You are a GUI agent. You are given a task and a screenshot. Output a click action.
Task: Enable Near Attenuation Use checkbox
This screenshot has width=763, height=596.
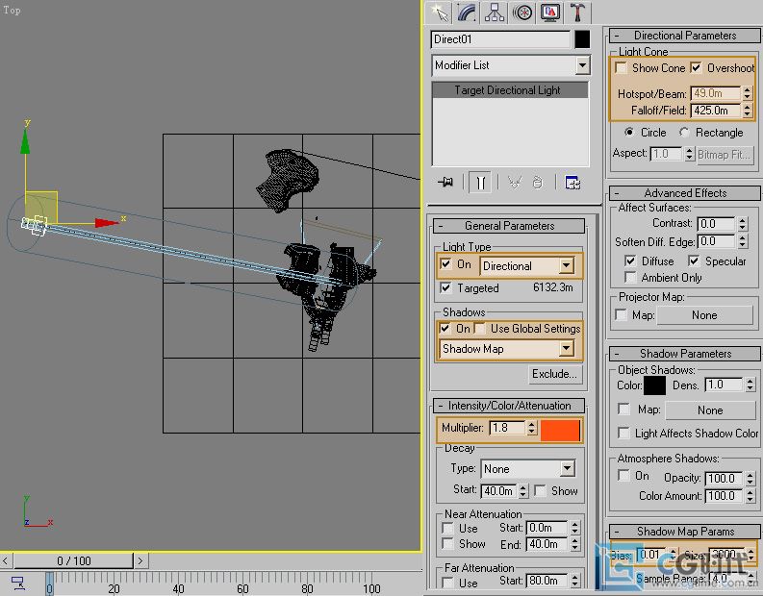coord(447,528)
